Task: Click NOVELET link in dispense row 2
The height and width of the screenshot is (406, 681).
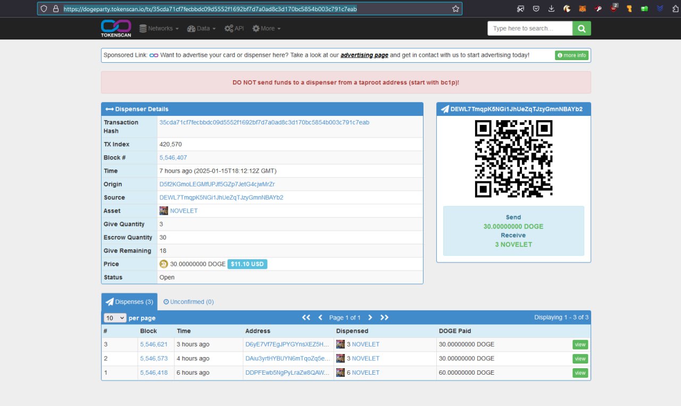Action: 366,359
